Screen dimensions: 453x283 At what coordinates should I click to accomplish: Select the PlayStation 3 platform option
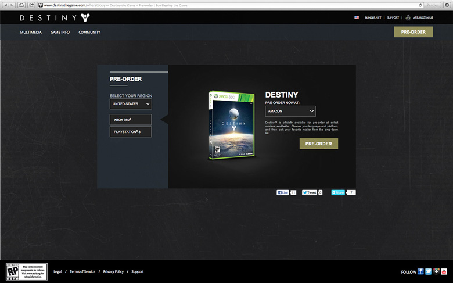pyautogui.click(x=131, y=132)
